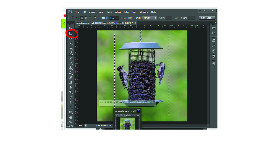Choose the Horizontal Type tool
The image size is (254, 143).
coord(71,102)
